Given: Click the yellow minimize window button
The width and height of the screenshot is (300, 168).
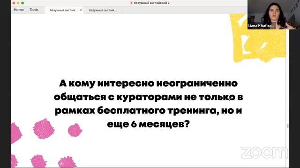Looking at the screenshot, I should click(18, 3).
